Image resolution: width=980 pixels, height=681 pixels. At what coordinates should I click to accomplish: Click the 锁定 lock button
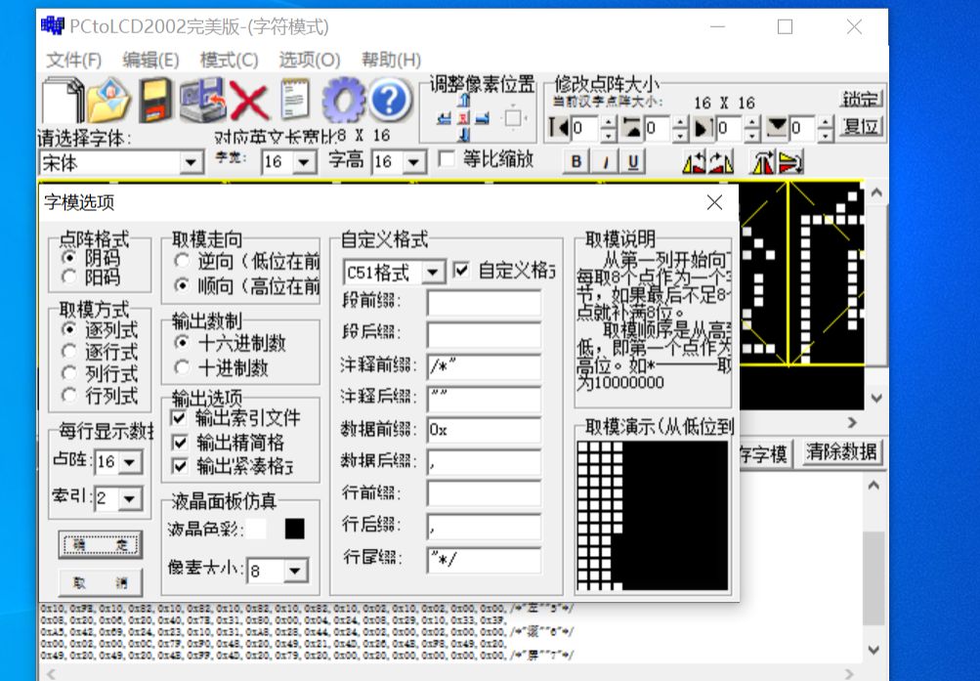click(861, 99)
